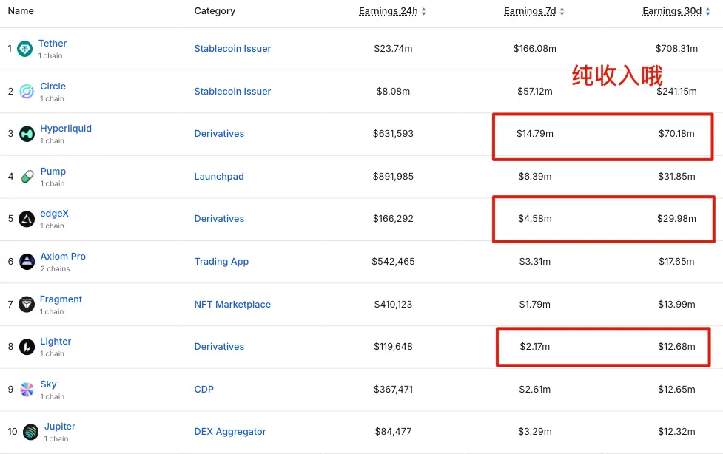The width and height of the screenshot is (723, 454).
Task: Open the NFT Marketplace category link
Action: (x=232, y=305)
